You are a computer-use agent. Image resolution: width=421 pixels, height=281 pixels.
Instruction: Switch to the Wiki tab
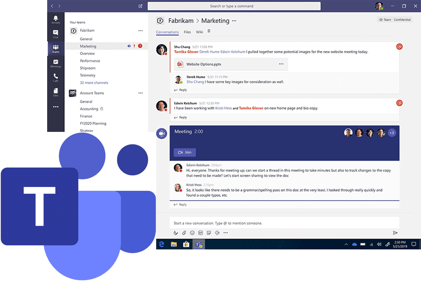coord(199,32)
